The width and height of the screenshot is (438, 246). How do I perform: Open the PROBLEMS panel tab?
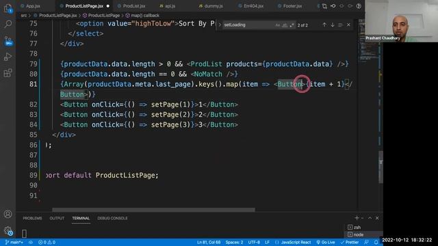32,218
